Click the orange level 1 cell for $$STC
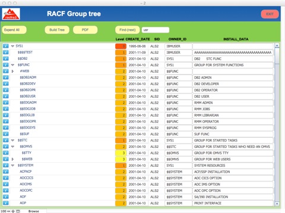Viewport: 285px width, 213px height. 121,140
